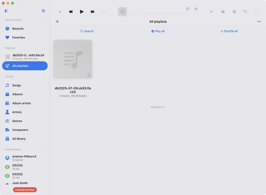This screenshot has height=195, width=266.
Task: Open the db2025-07-09 playlist thumbnail
Action: (x=73, y=59)
